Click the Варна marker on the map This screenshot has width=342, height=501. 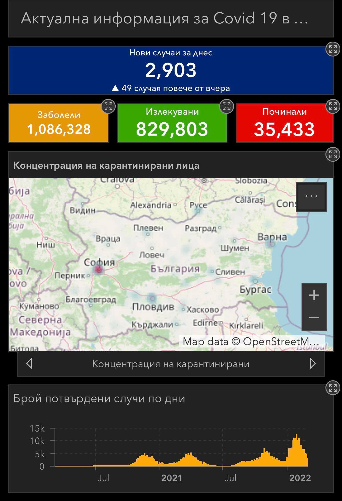point(272,244)
